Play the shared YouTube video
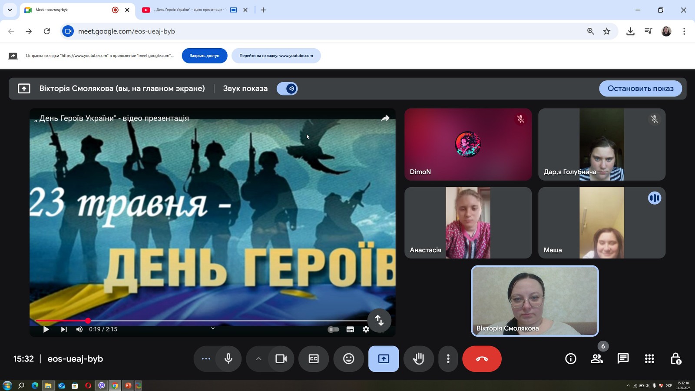This screenshot has width=695, height=391. tap(46, 329)
